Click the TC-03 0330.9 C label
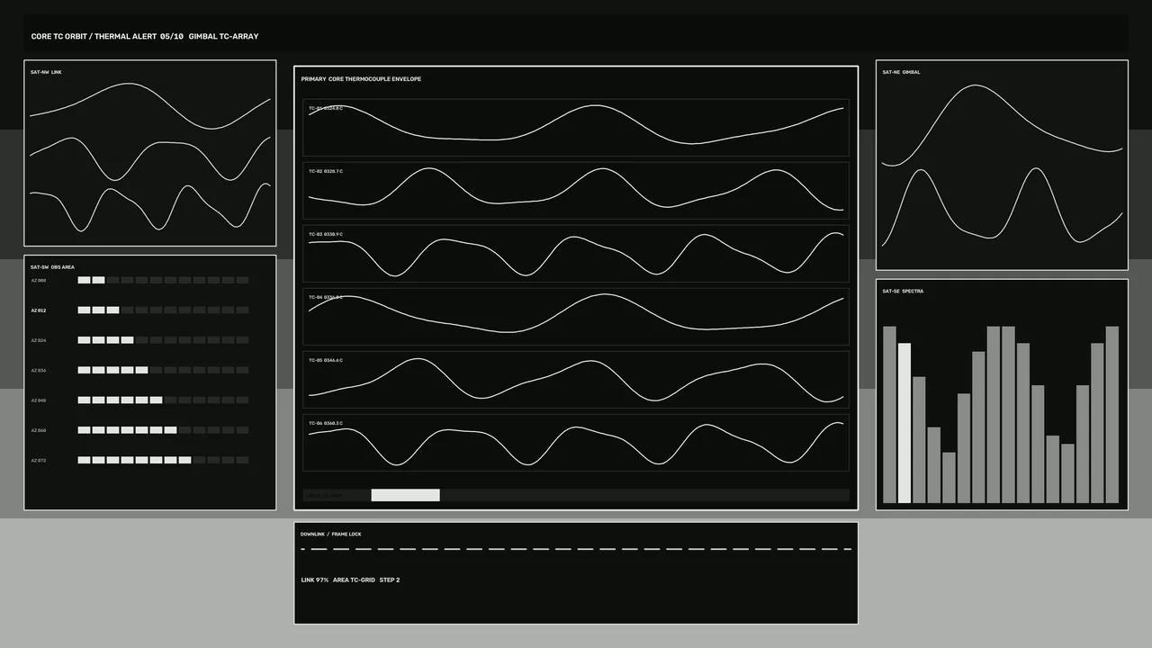 tap(326, 234)
